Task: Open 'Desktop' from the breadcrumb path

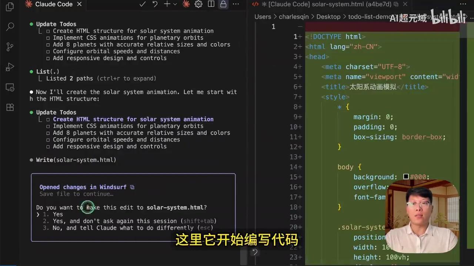Action: click(328, 17)
